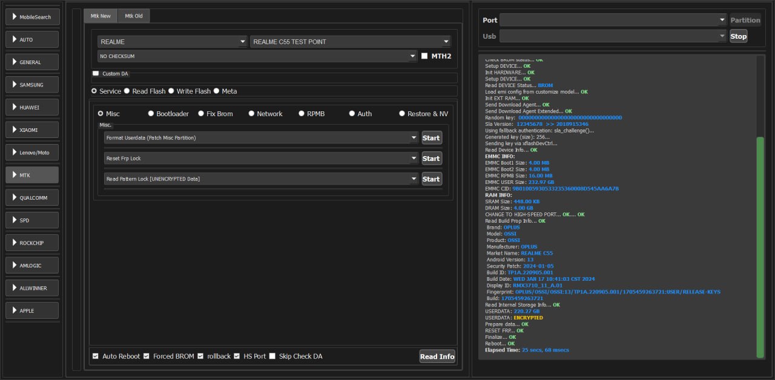Expand the Reset Frp Lock dropdown
Viewport: 775px width, 380px height.
261,158
